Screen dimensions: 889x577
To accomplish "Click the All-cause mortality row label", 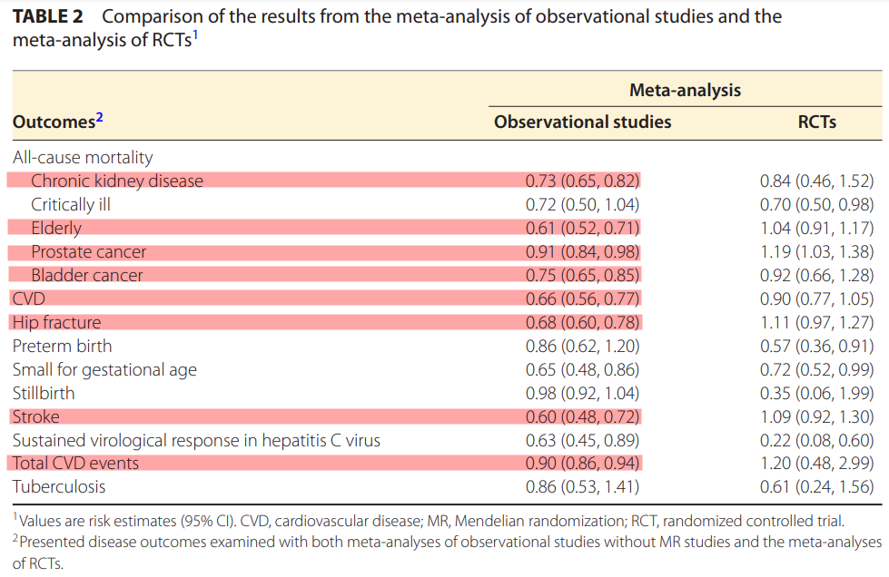I will (x=83, y=157).
